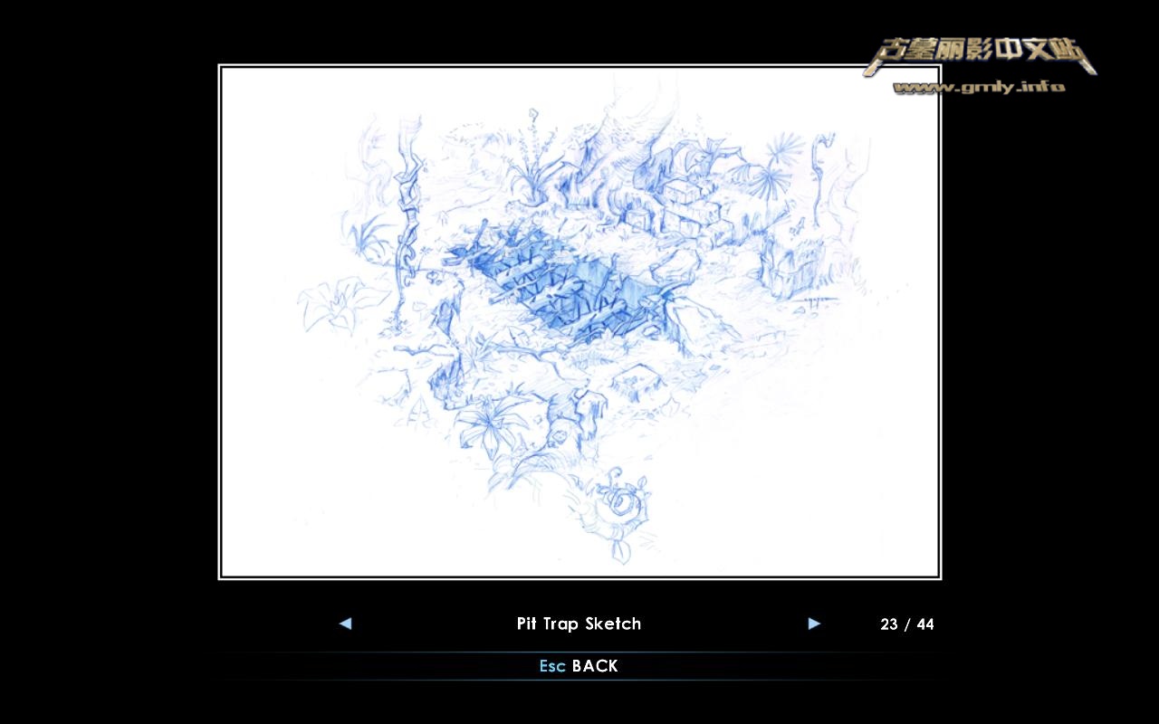Image resolution: width=1159 pixels, height=724 pixels.
Task: Click the Esc BACK footer bar
Action: [x=579, y=666]
